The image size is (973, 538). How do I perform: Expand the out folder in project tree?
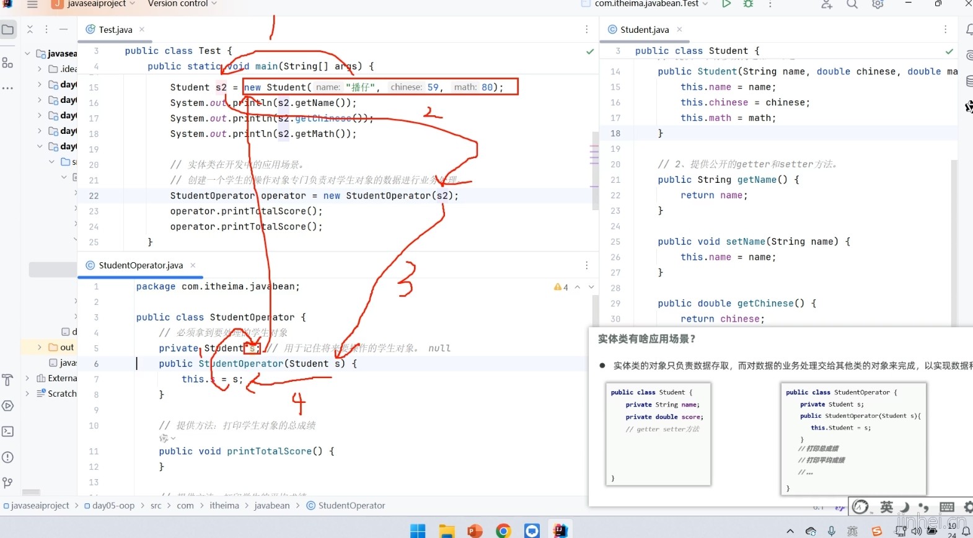point(40,347)
